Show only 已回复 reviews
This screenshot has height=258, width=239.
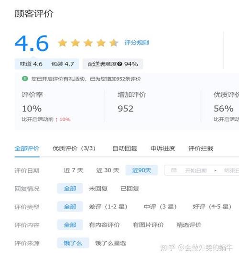(x=130, y=189)
